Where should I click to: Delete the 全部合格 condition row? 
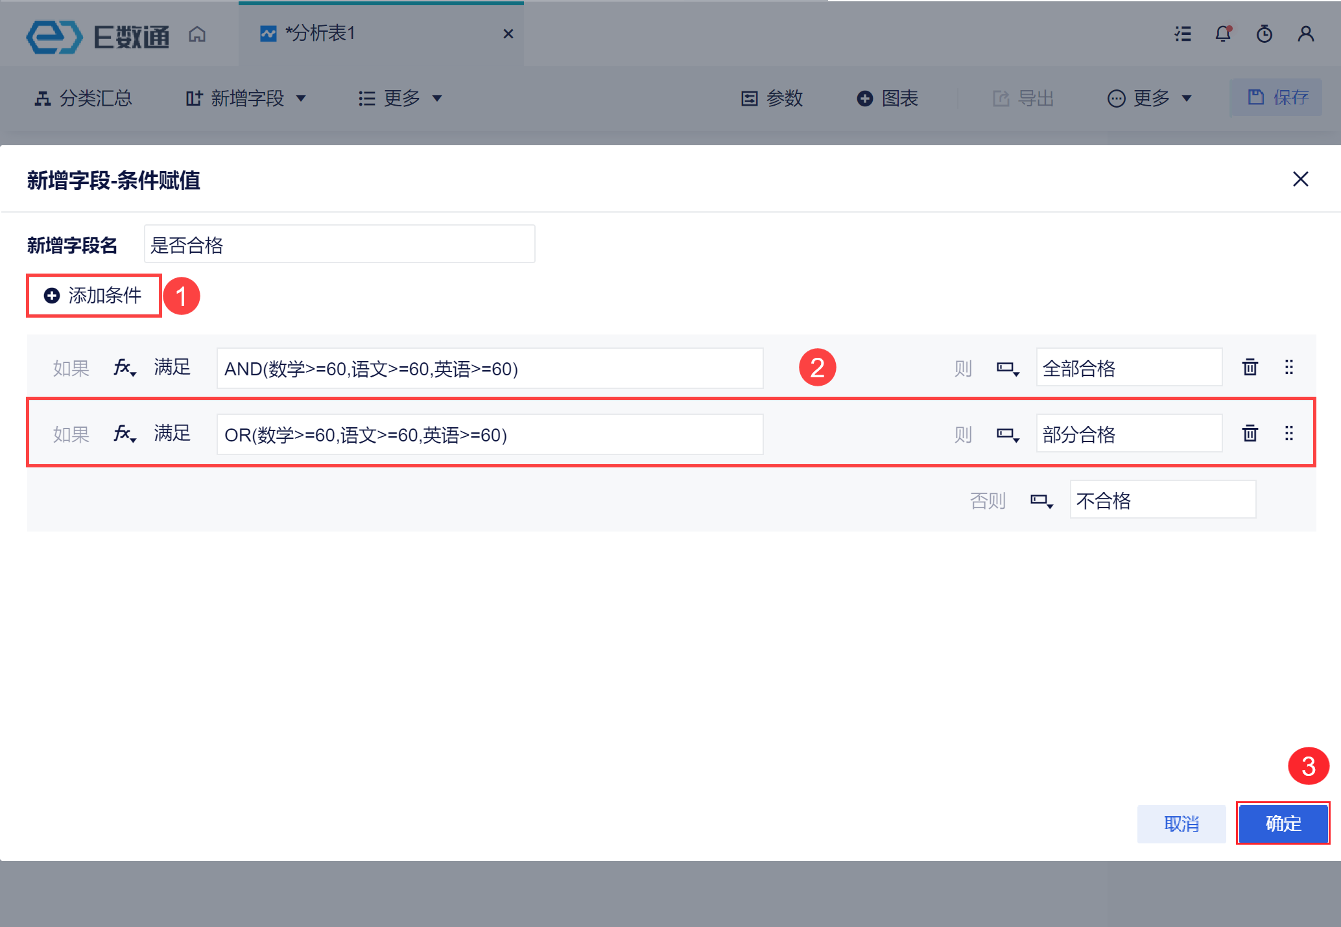[1250, 368]
